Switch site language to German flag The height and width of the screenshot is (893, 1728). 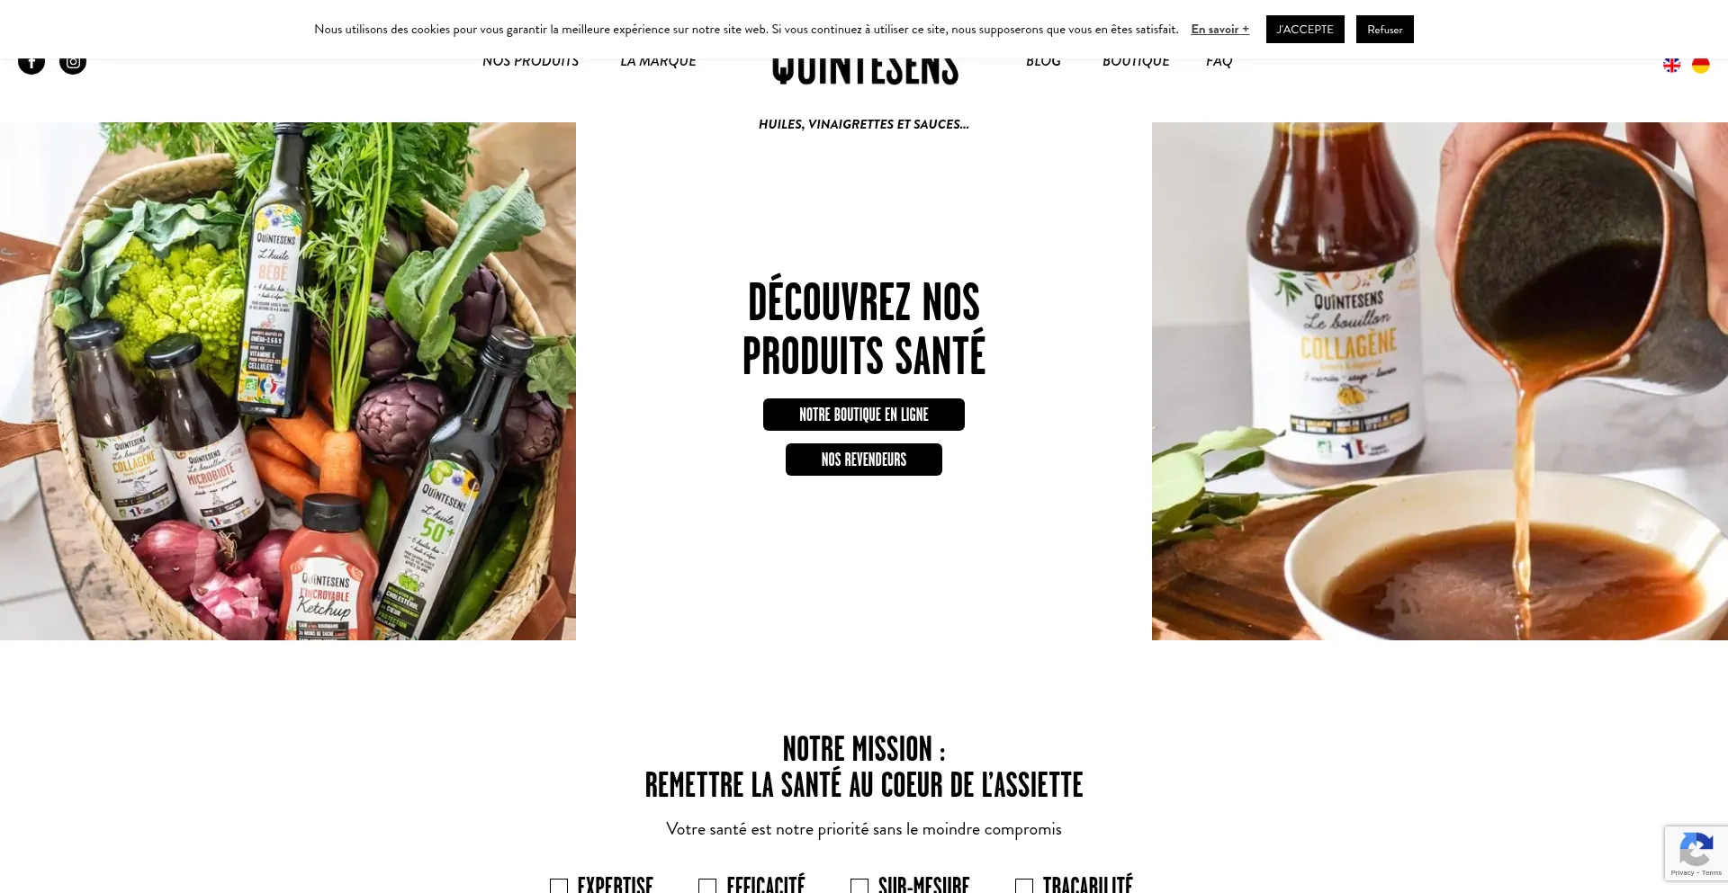[1700, 65]
